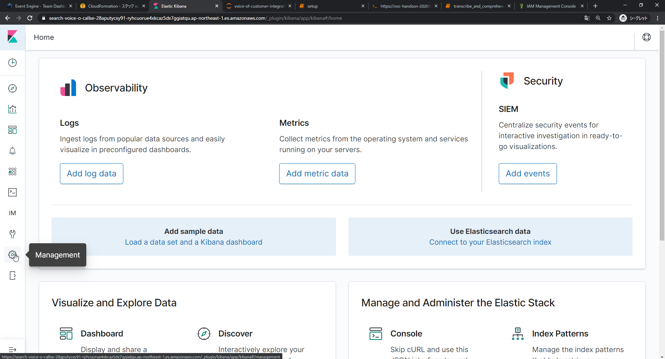Open the incognito profile indicator
The image size is (665, 359).
pyautogui.click(x=634, y=18)
